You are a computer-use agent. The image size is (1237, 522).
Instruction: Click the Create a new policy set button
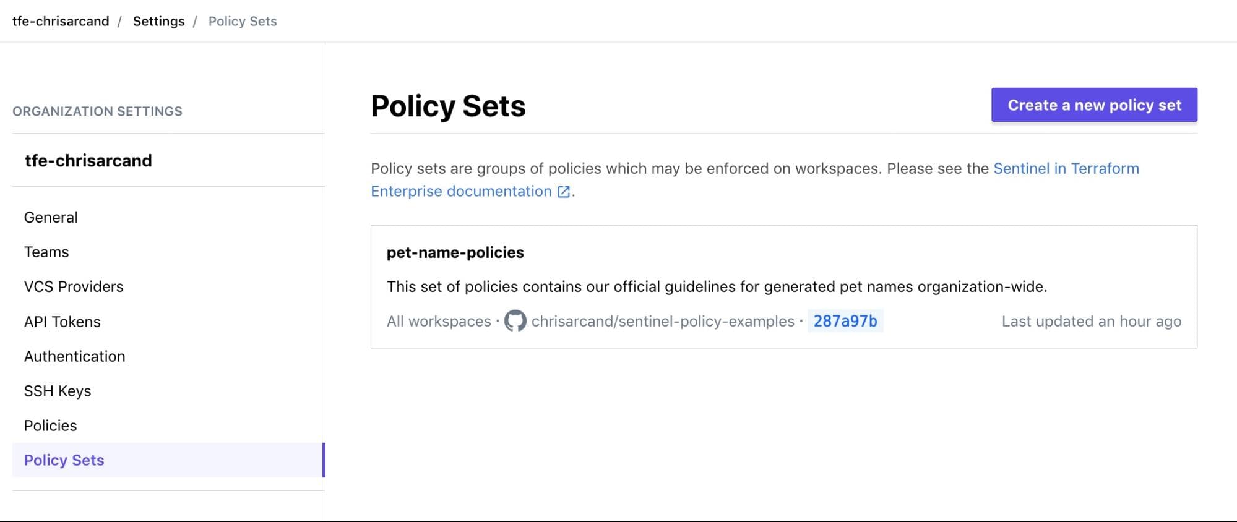click(x=1094, y=105)
